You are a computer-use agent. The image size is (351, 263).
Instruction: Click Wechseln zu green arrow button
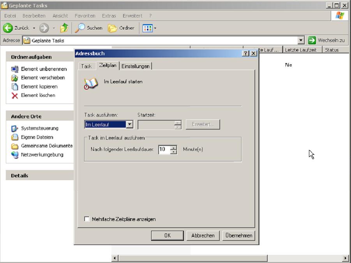[x=312, y=40]
